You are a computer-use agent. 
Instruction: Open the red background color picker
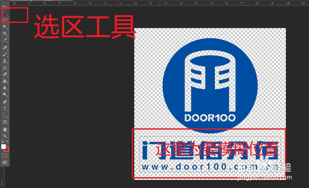tap(7, 150)
